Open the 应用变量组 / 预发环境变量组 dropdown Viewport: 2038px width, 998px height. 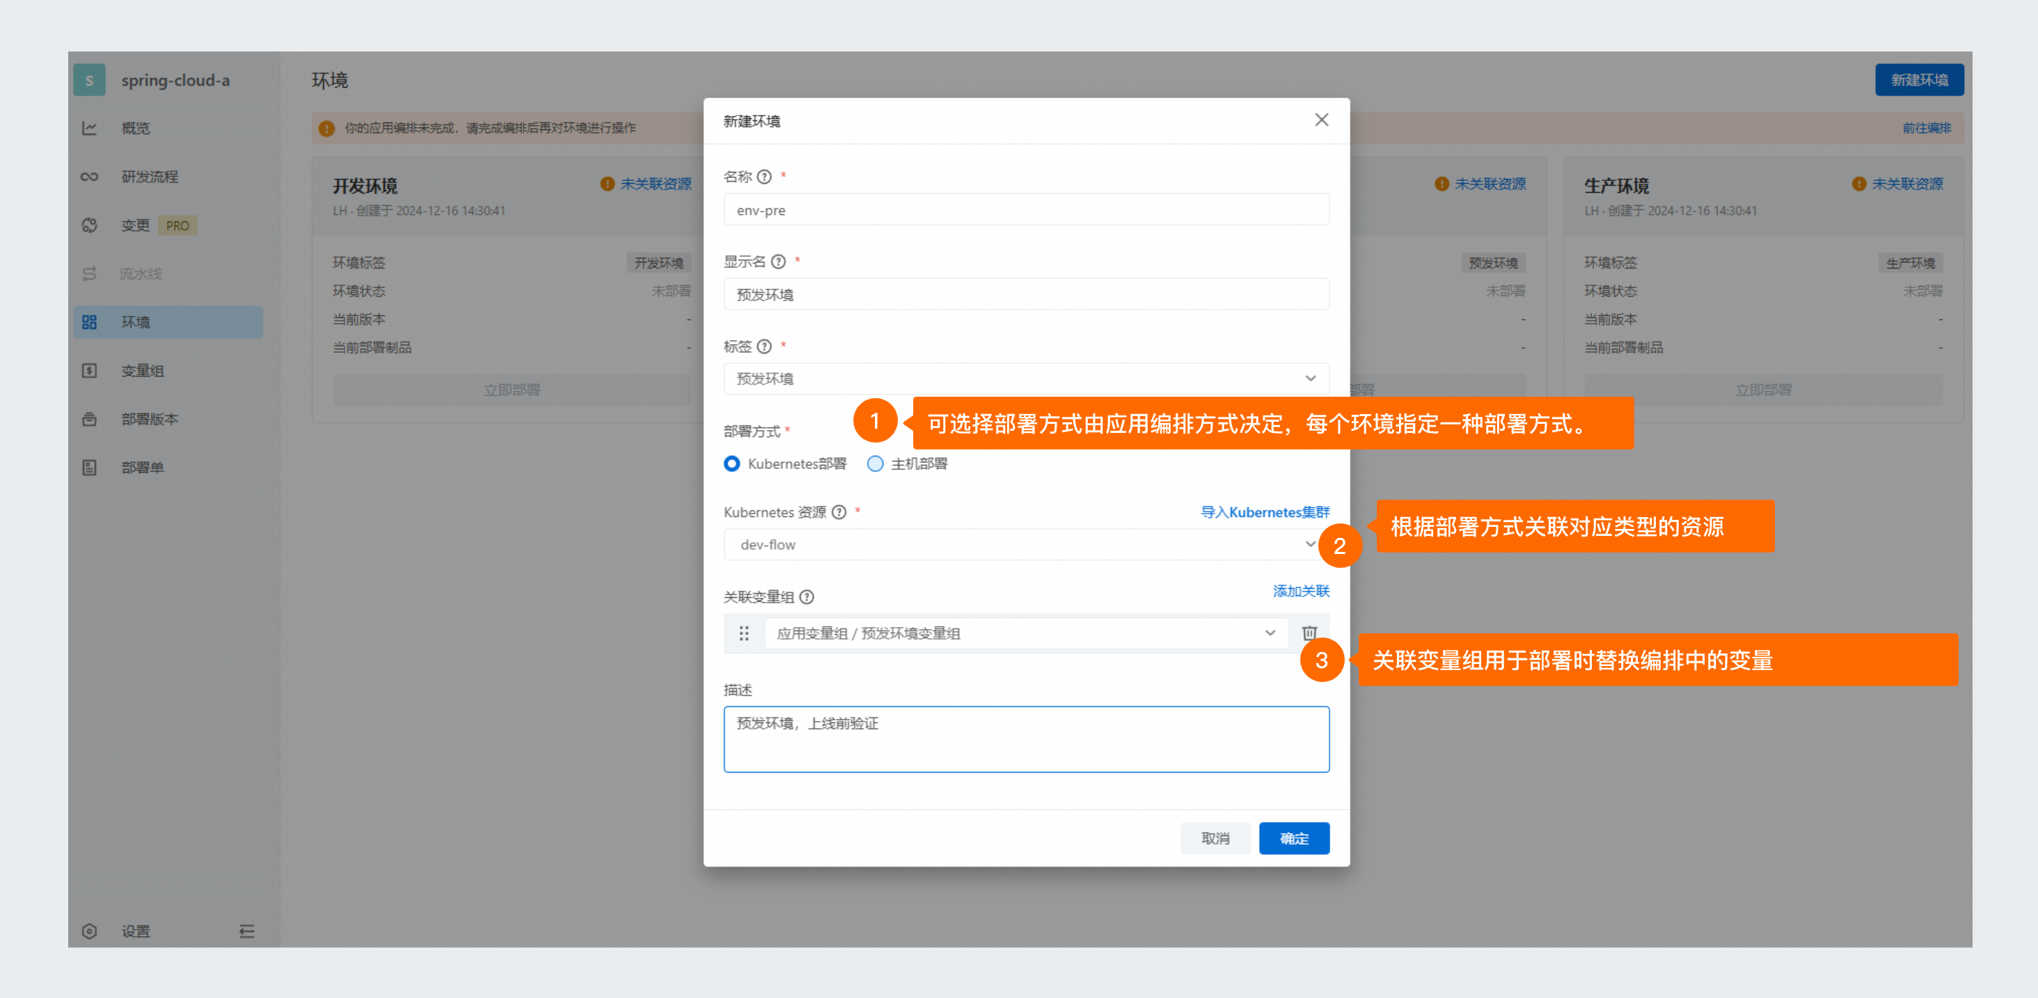click(1026, 633)
